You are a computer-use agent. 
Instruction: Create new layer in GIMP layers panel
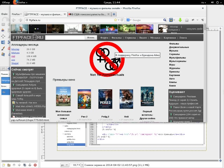(x=3, y=165)
